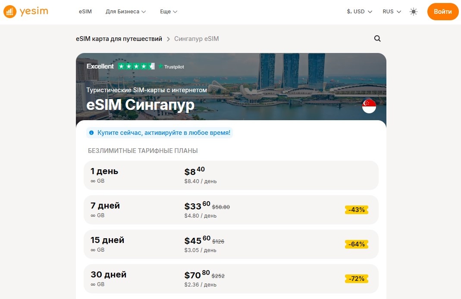Select the "eSIM" navigation item

(x=85, y=12)
